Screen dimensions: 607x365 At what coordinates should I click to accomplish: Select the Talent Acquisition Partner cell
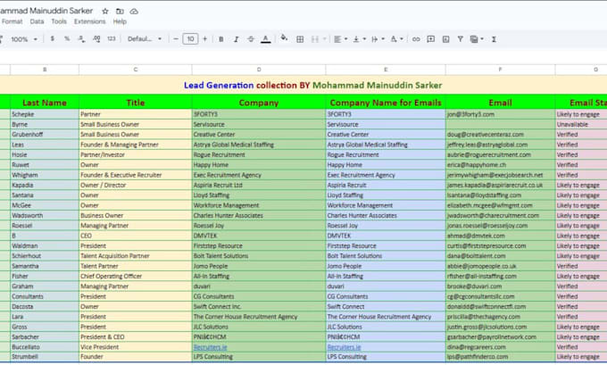[135, 256]
